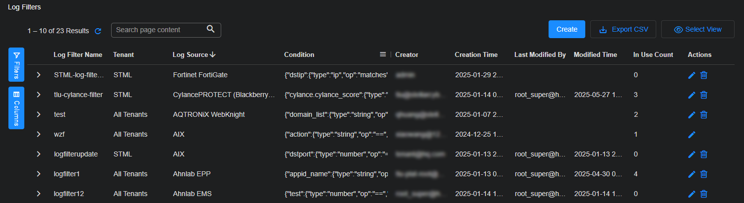Sort by In Use Count header
Screen dimensions: 744x203
[653, 54]
